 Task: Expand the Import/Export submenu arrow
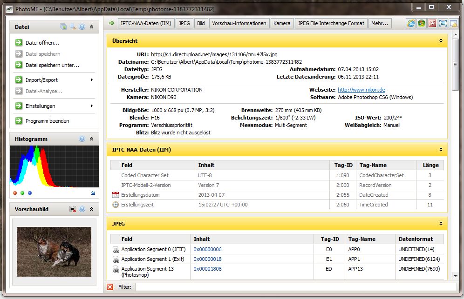click(x=92, y=80)
